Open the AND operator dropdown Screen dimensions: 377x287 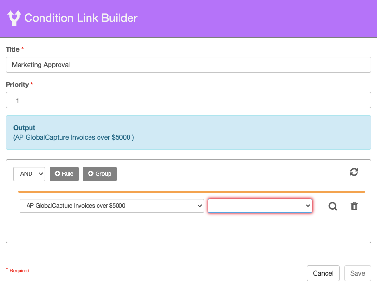pyautogui.click(x=29, y=174)
